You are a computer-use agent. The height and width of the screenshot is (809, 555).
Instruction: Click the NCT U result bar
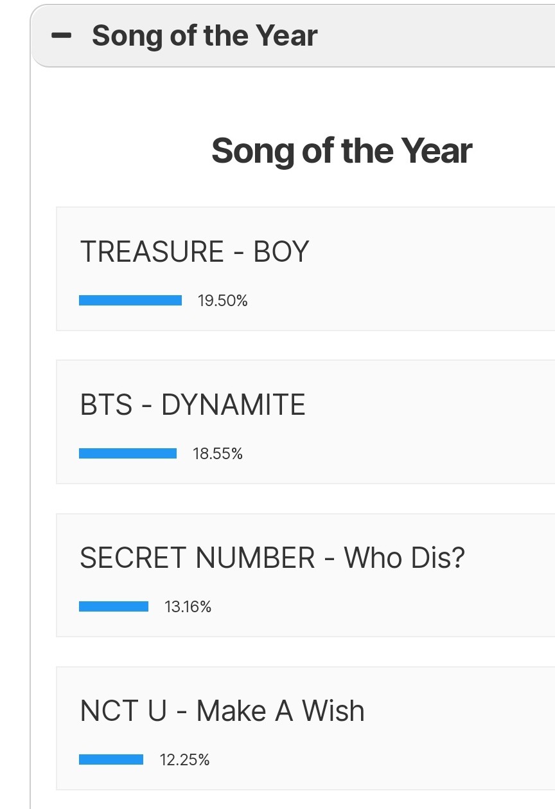[x=111, y=759]
